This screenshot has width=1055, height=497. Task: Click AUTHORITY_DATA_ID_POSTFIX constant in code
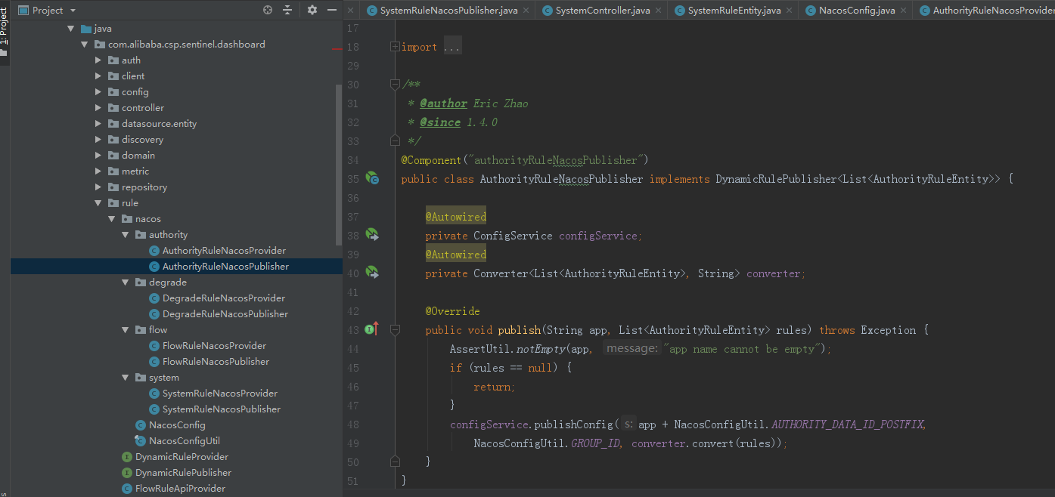[x=847, y=424]
